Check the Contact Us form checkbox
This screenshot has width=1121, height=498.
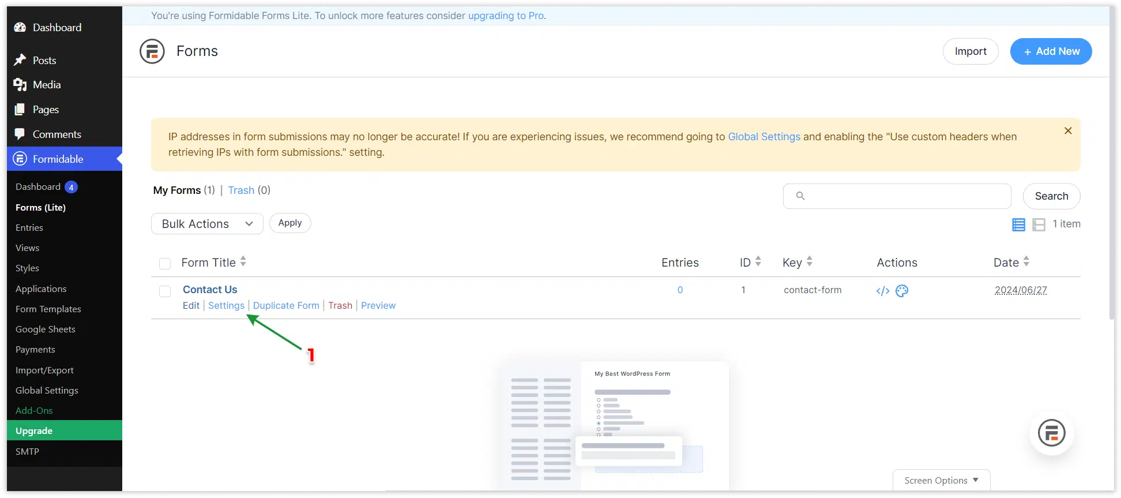[x=165, y=291]
